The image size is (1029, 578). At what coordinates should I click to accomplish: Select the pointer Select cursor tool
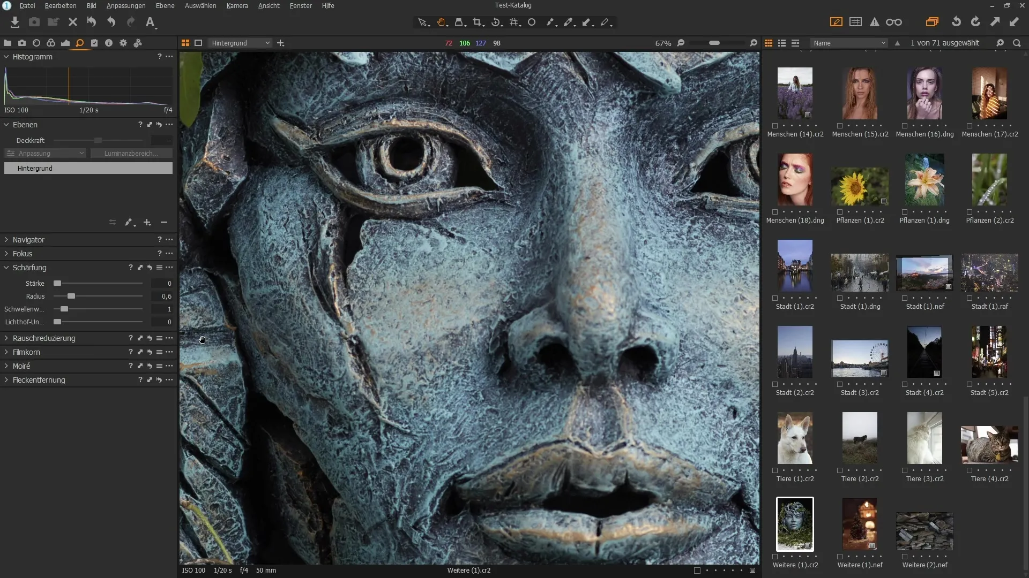coord(423,22)
